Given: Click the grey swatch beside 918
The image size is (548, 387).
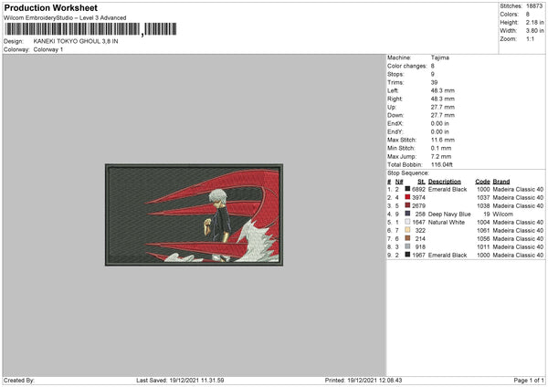Looking at the screenshot, I should click(x=407, y=246).
